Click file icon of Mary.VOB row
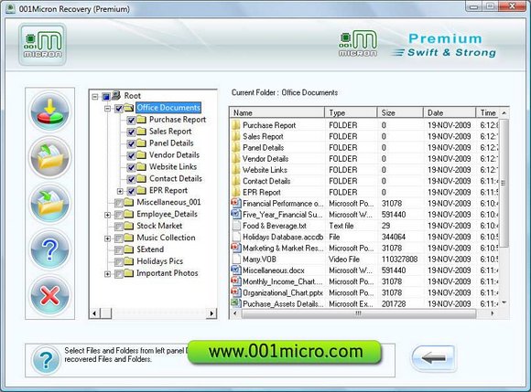 (236, 259)
